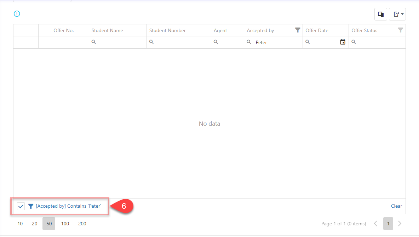Viewport: 419px width, 237px height.
Task: Click the blue info alert icon
Action: tap(17, 14)
